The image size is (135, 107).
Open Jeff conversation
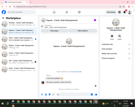point(19,62)
